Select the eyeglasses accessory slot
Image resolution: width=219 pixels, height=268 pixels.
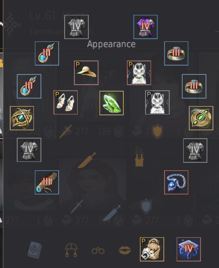tap(98, 251)
